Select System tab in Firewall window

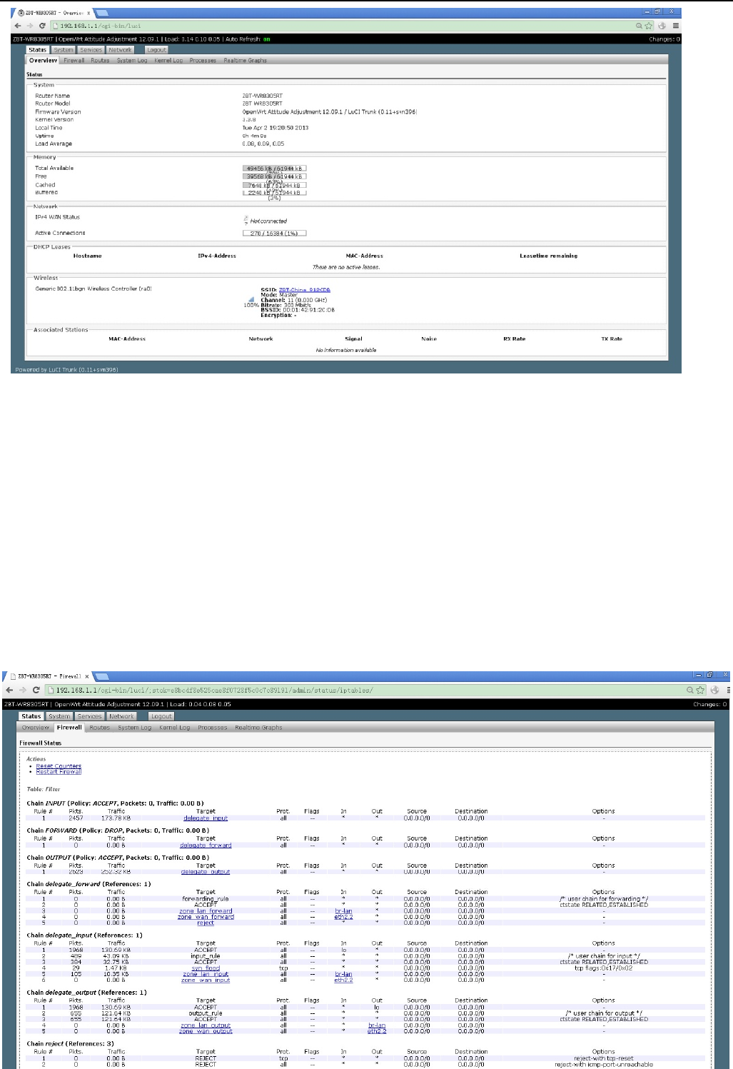click(x=59, y=716)
